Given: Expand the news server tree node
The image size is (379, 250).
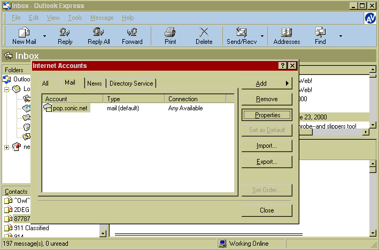Looking at the screenshot, I should pos(7,147).
